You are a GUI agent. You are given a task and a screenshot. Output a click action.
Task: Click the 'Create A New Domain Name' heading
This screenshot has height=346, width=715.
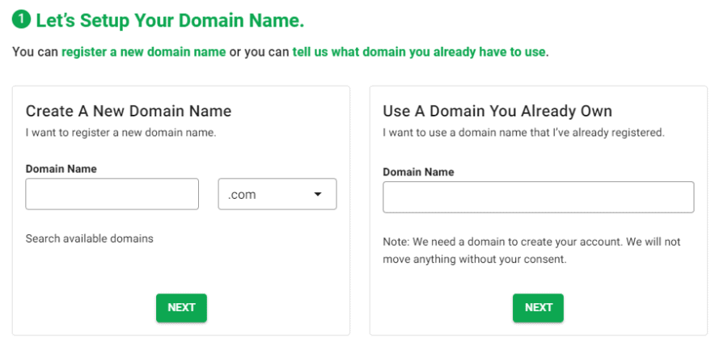(x=129, y=112)
